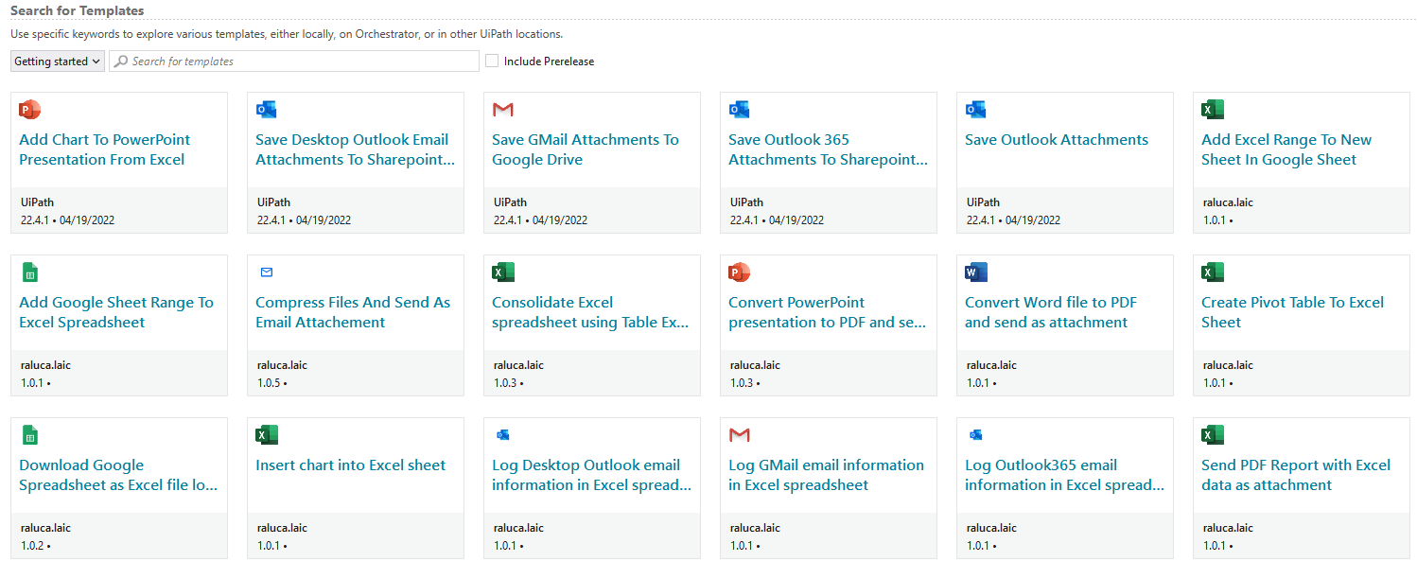The height and width of the screenshot is (579, 1417).
Task: Click Outlook icon on Save Desktop Outlook Email card
Action: (267, 110)
